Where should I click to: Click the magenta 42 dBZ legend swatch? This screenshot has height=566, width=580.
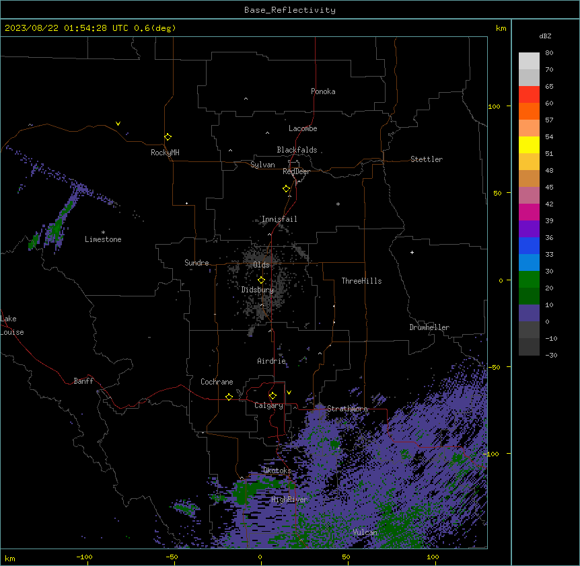(x=529, y=212)
